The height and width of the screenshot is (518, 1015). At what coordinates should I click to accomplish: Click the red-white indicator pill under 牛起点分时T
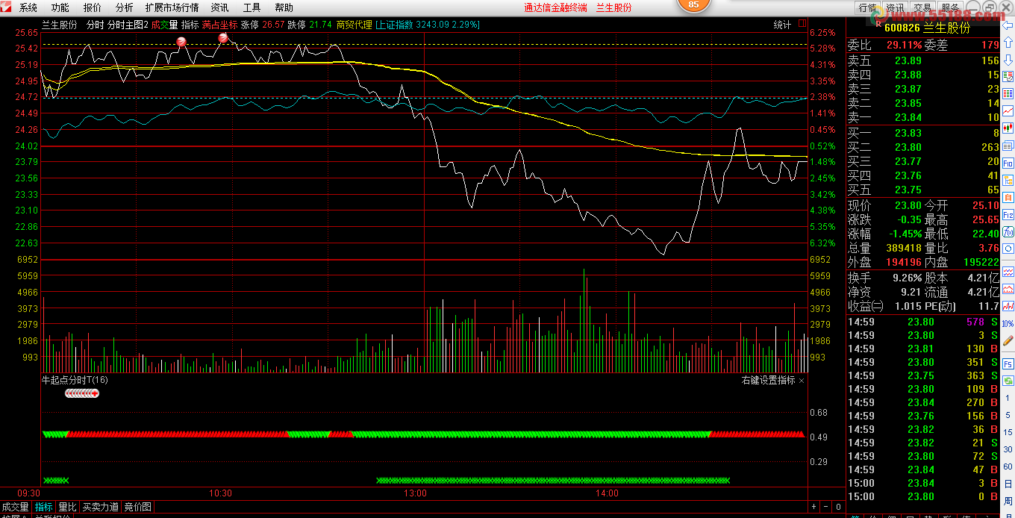(82, 393)
